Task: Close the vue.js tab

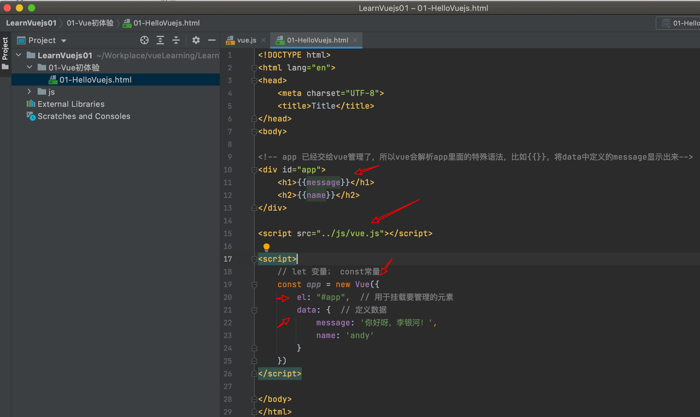Action: click(263, 40)
